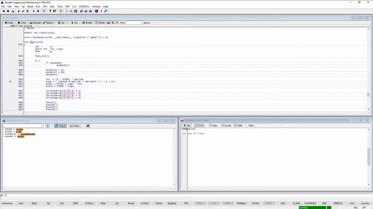Click the Watch button in watch window

pyautogui.click(x=60, y=126)
